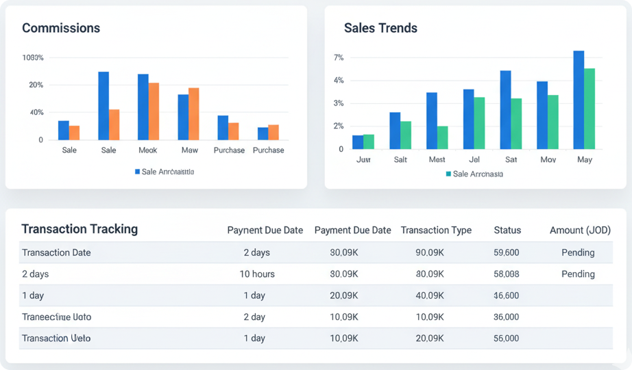The height and width of the screenshot is (370, 632).
Task: Select the blue bar above Mest
Action: [432, 120]
